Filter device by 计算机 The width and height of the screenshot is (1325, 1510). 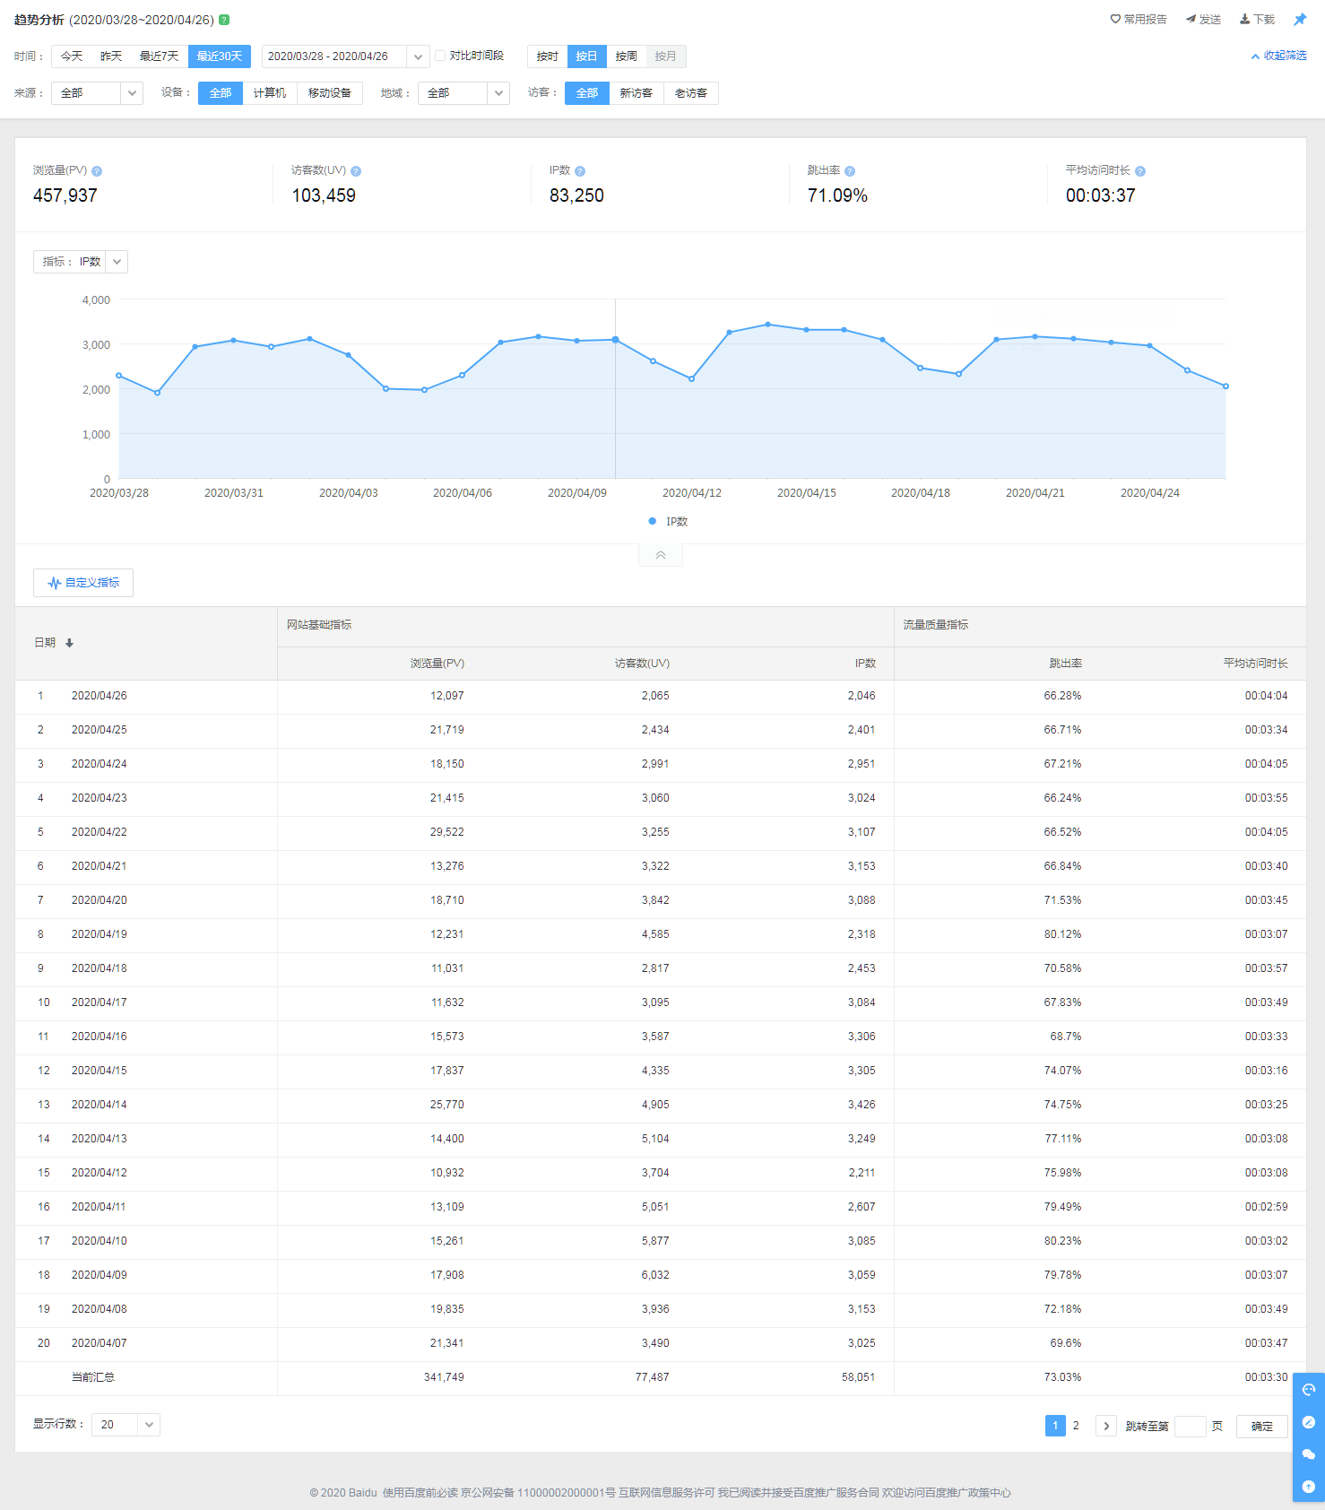(x=270, y=93)
